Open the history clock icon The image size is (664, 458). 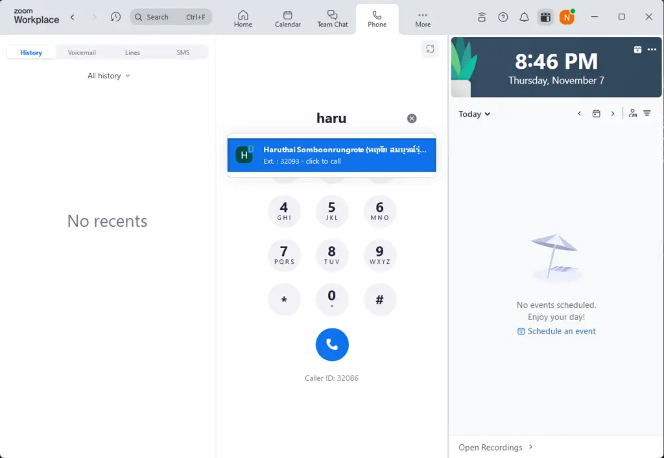pos(115,17)
